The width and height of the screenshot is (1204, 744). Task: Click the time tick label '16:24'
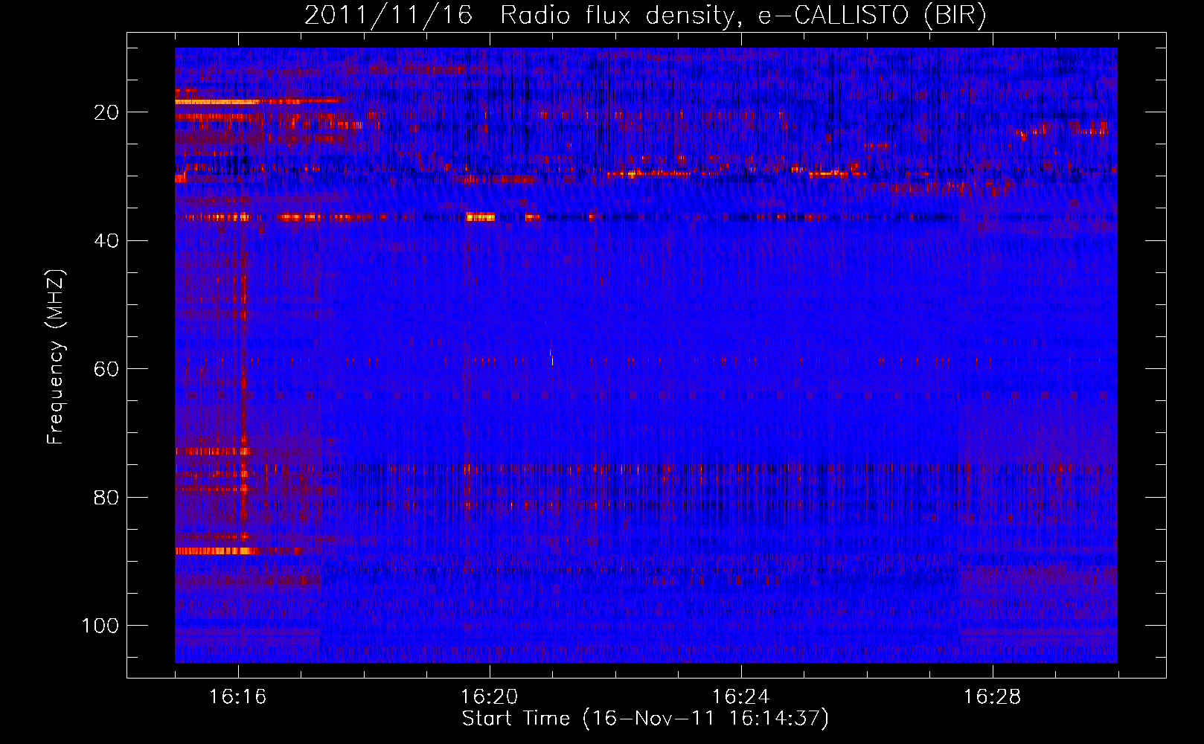(x=741, y=697)
